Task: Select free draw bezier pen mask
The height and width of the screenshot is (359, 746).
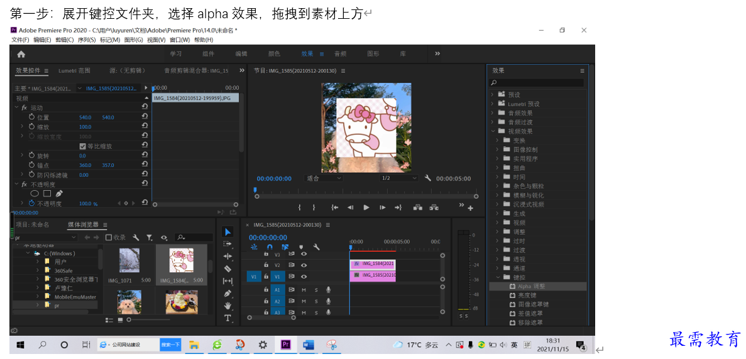Action: pyautogui.click(x=59, y=194)
